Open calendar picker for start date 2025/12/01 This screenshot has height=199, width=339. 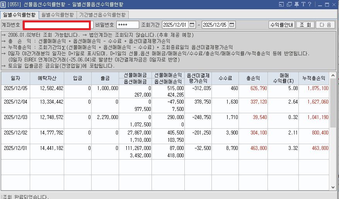[192, 25]
